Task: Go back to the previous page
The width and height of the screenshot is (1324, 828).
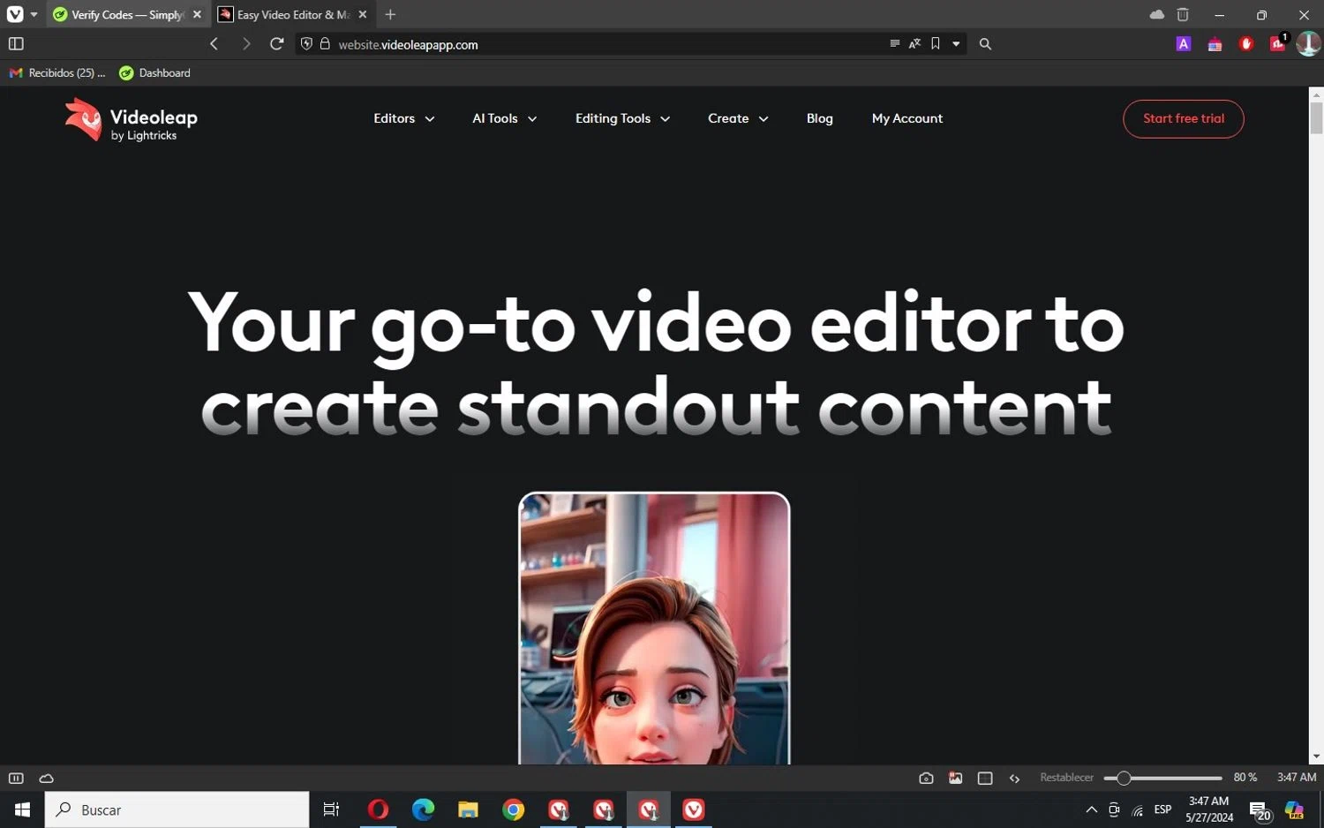Action: coord(214,43)
